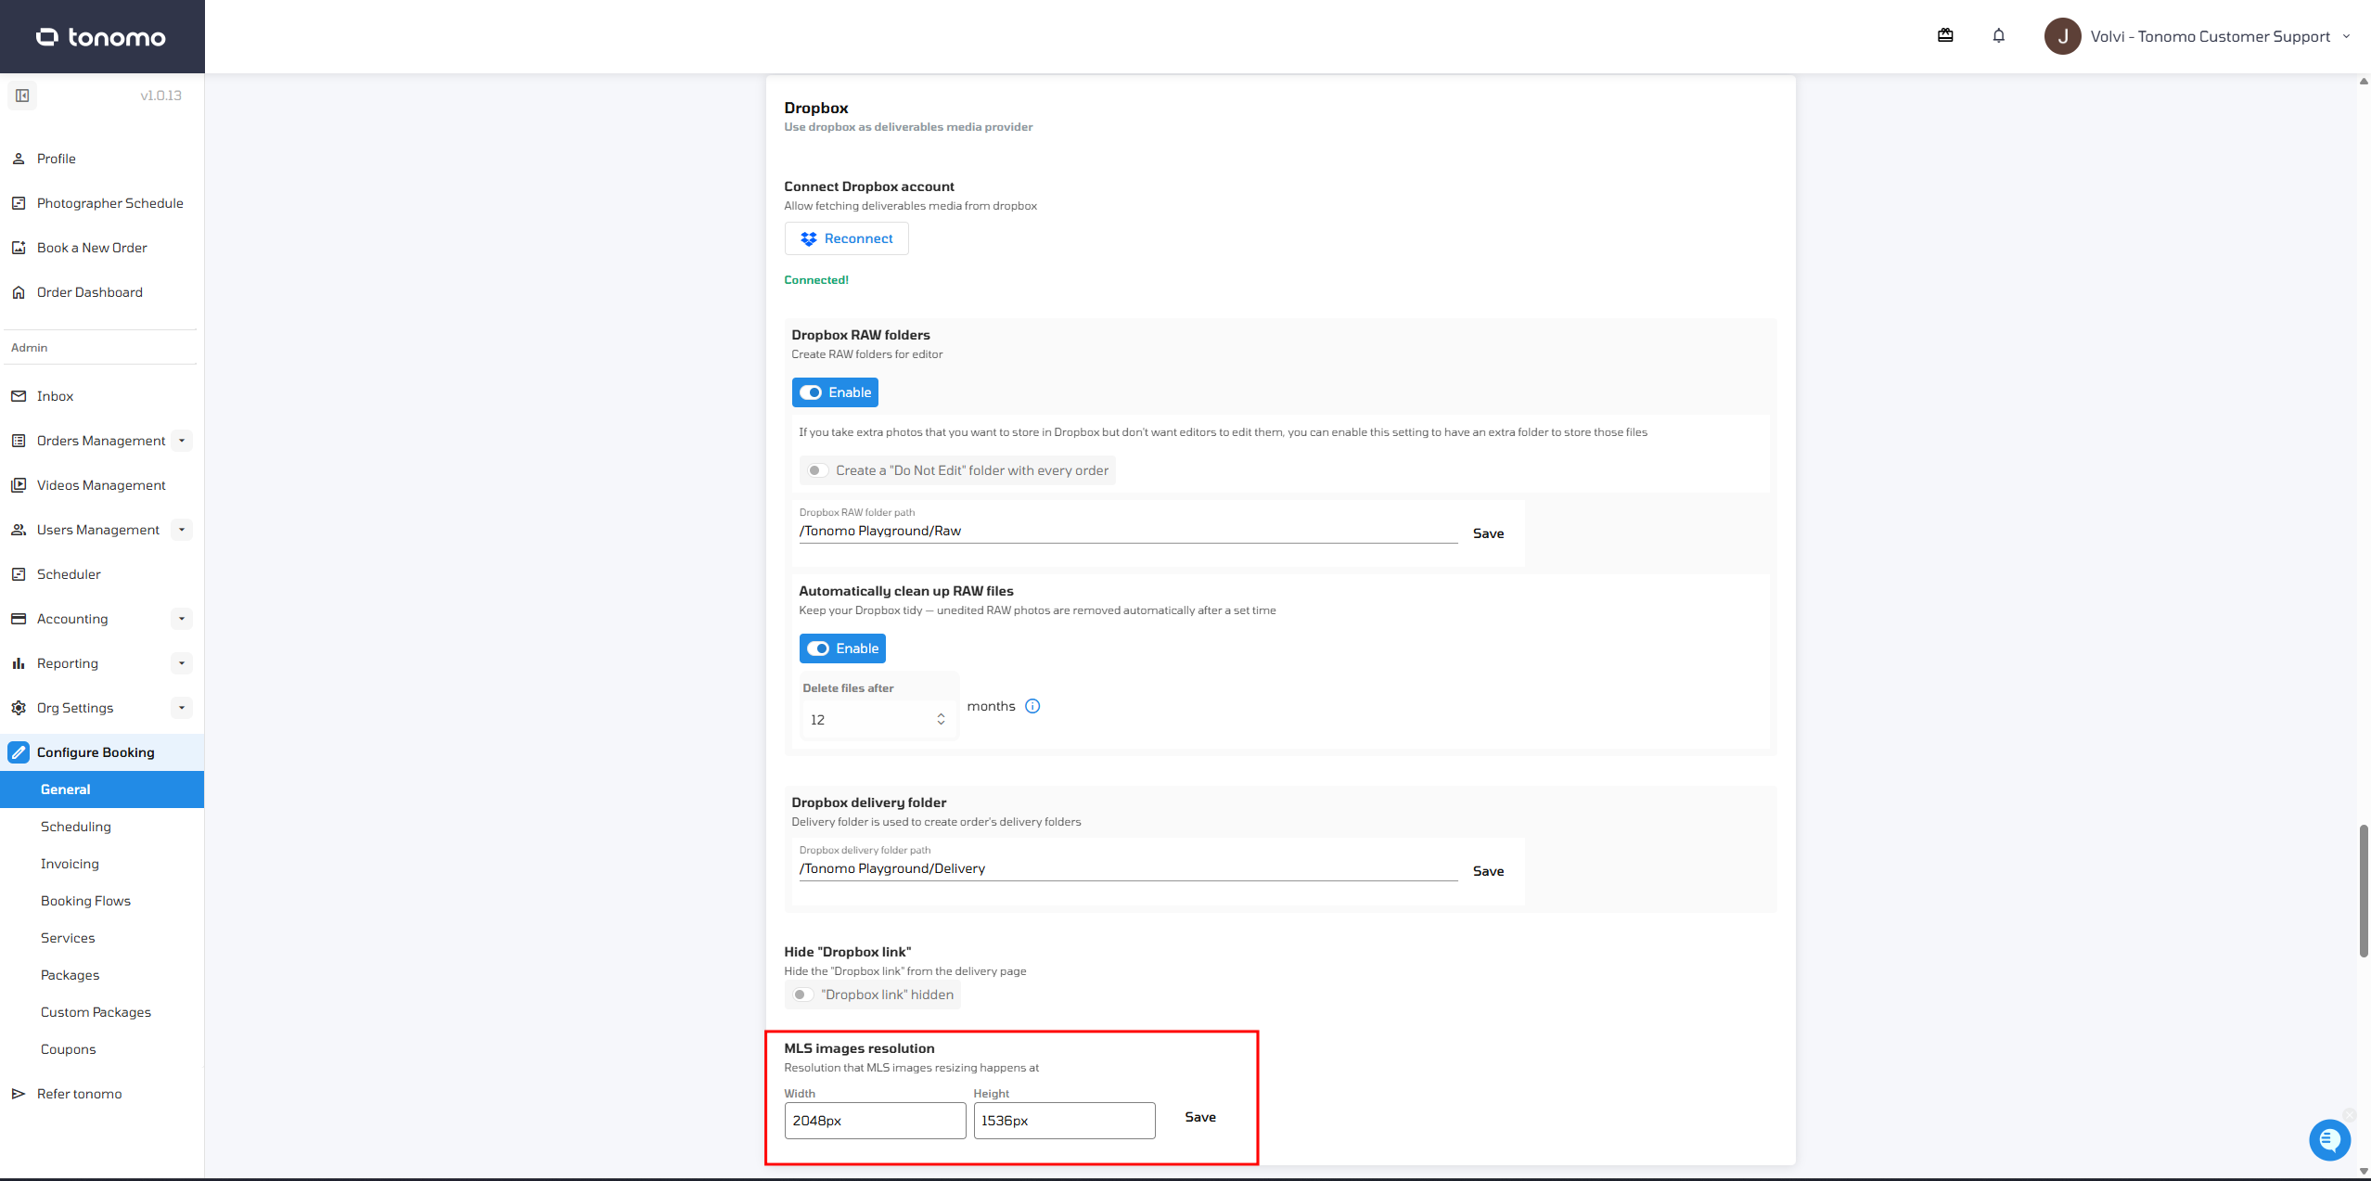Toggle the Do Not Edit folder switch
Image resolution: width=2371 pixels, height=1181 pixels.
pyautogui.click(x=816, y=470)
